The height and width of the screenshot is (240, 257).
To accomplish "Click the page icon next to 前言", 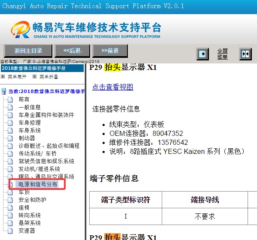I will [10, 99].
